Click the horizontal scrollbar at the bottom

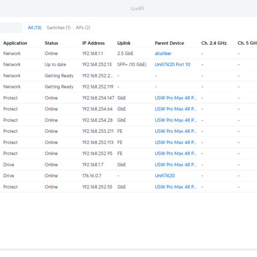tap(128, 250)
